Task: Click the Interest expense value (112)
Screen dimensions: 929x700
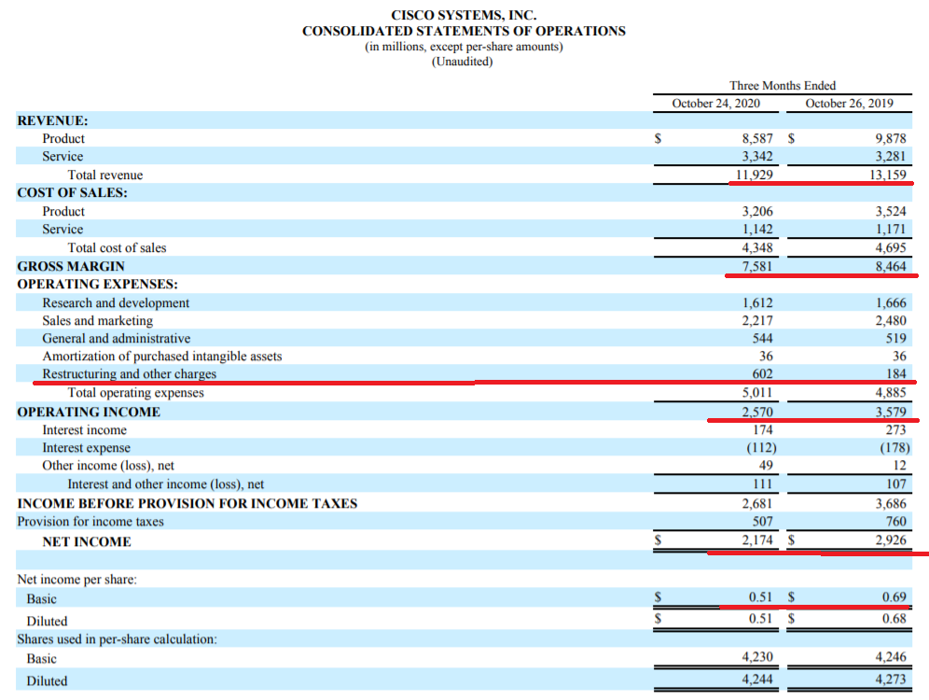Action: tap(760, 447)
